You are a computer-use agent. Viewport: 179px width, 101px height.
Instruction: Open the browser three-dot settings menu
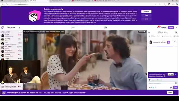(173, 4)
